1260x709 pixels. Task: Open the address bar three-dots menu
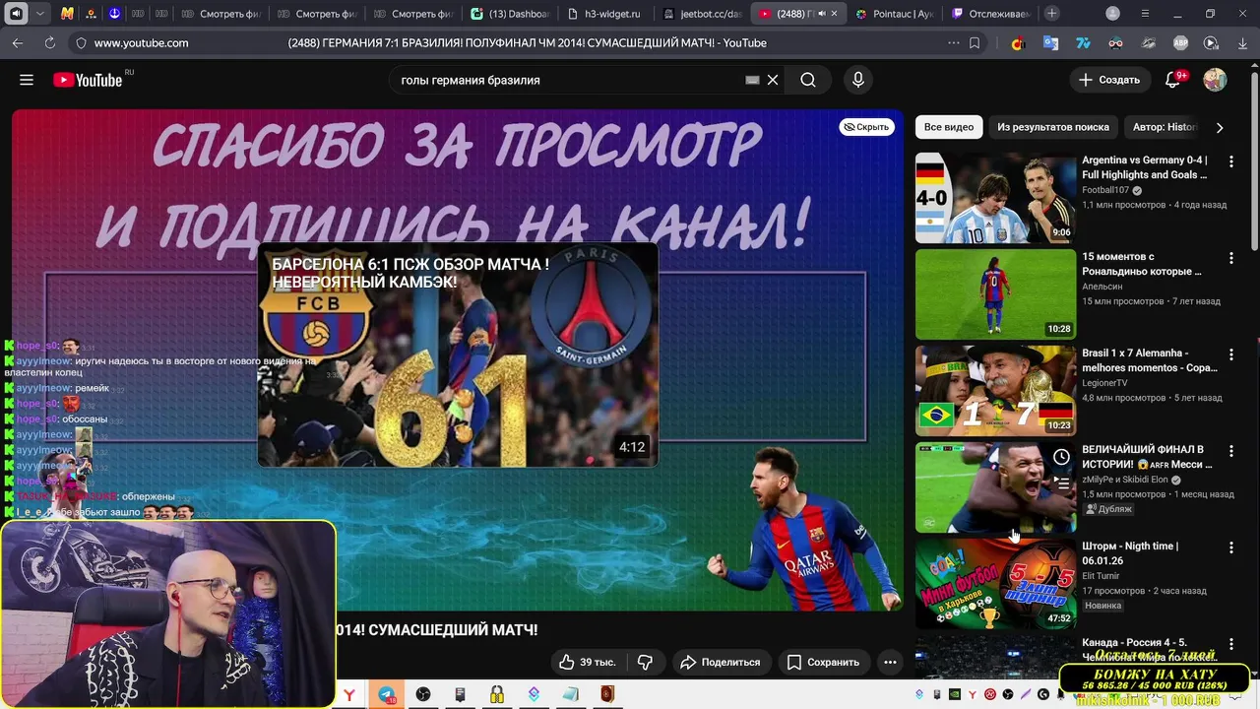pos(953,42)
